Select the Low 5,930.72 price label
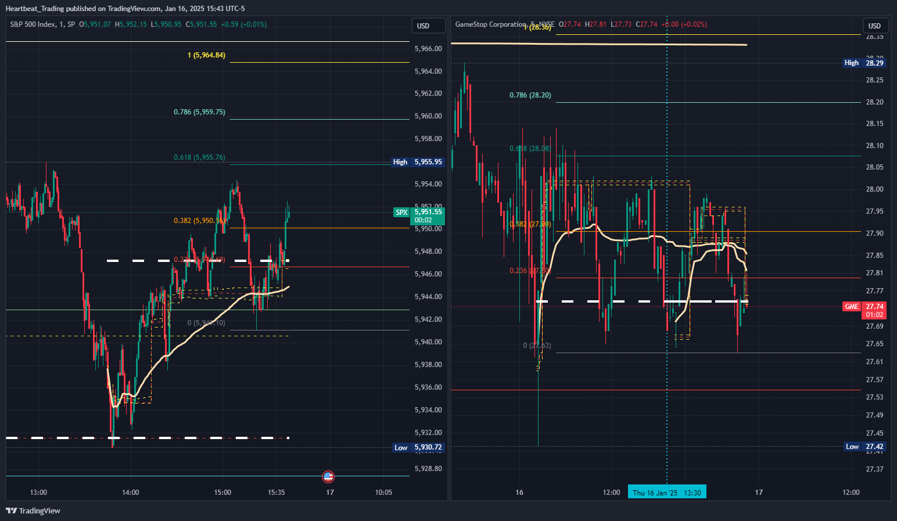The width and height of the screenshot is (897, 521). coord(418,447)
